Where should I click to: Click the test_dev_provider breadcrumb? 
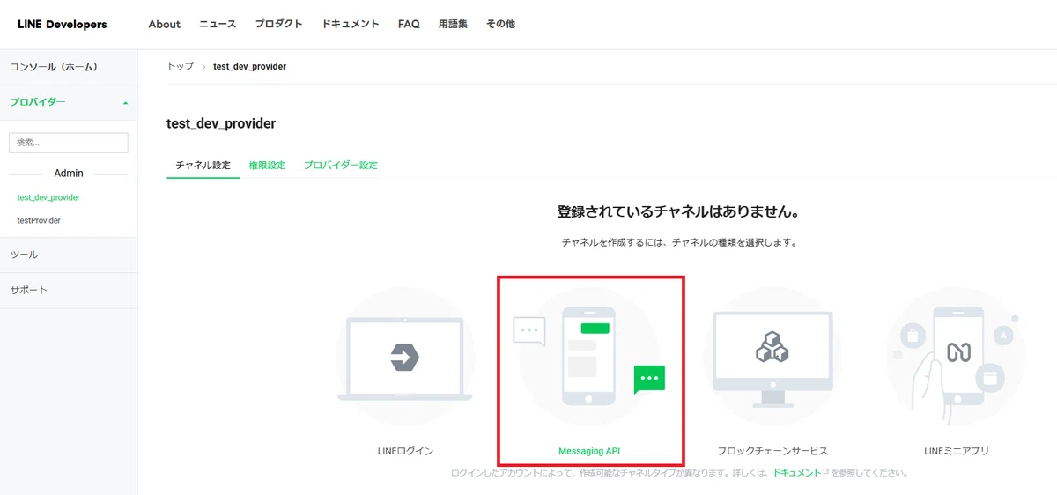coord(249,67)
